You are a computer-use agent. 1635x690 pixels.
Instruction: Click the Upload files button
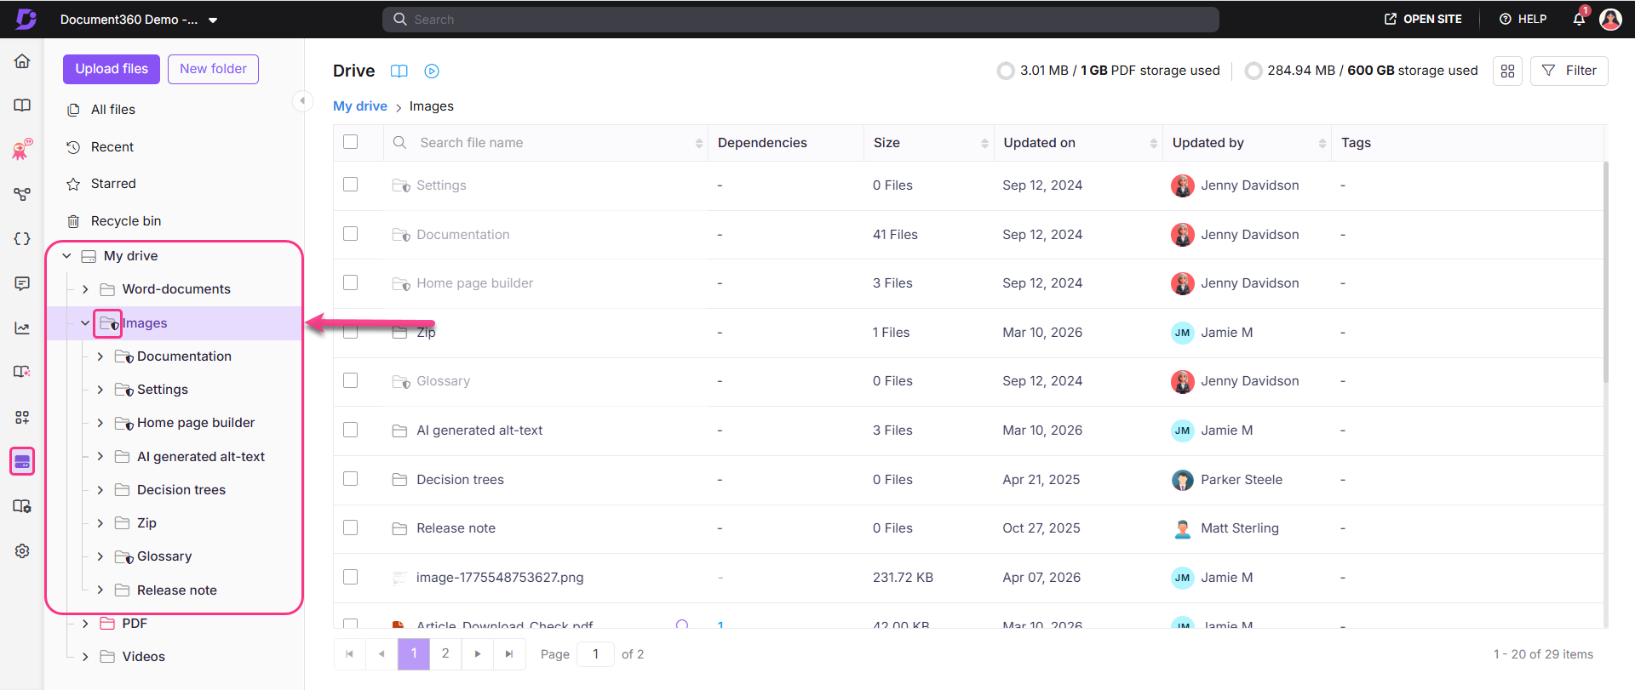(112, 69)
